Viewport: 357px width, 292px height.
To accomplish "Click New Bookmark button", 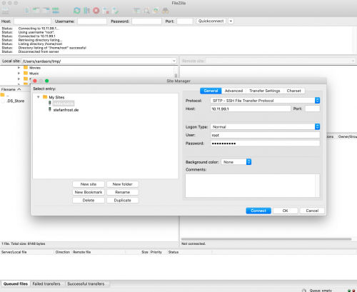I will pyautogui.click(x=89, y=192).
